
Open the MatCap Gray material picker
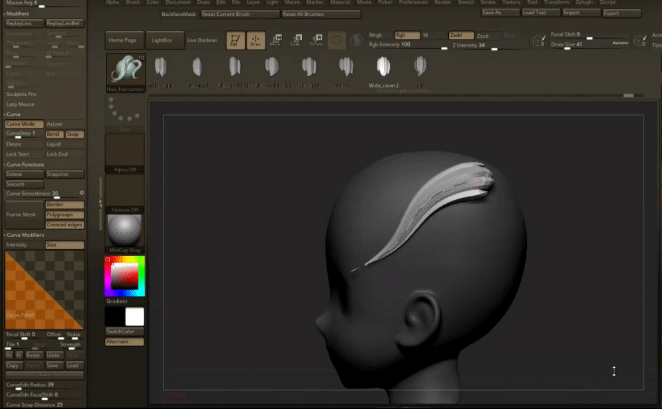click(x=125, y=234)
